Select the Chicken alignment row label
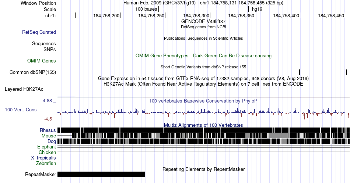Screen dimensions: 350x183 pyautogui.click(x=47, y=152)
